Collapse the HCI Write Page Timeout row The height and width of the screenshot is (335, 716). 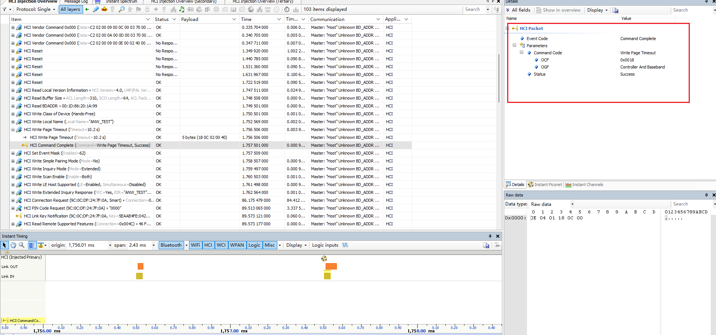(x=13, y=130)
